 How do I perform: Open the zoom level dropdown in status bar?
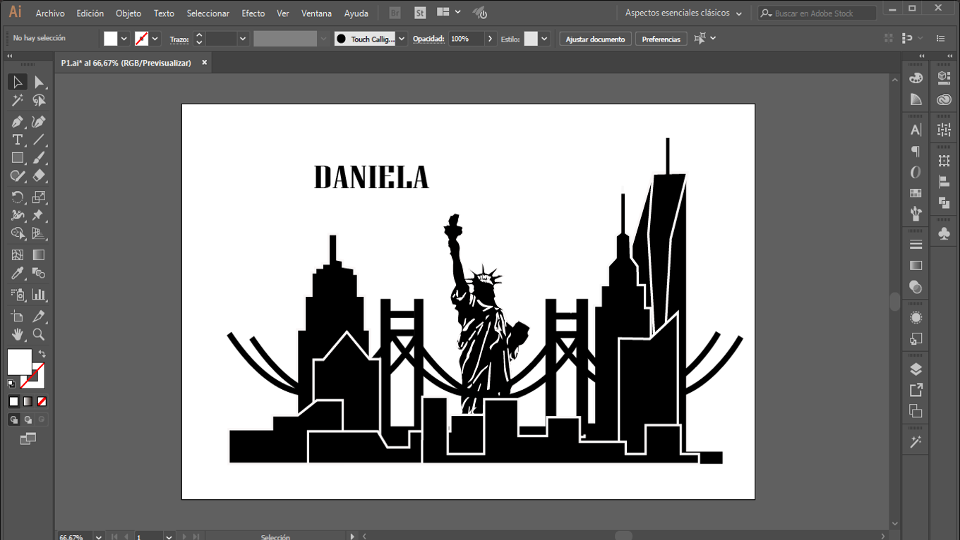pos(98,536)
